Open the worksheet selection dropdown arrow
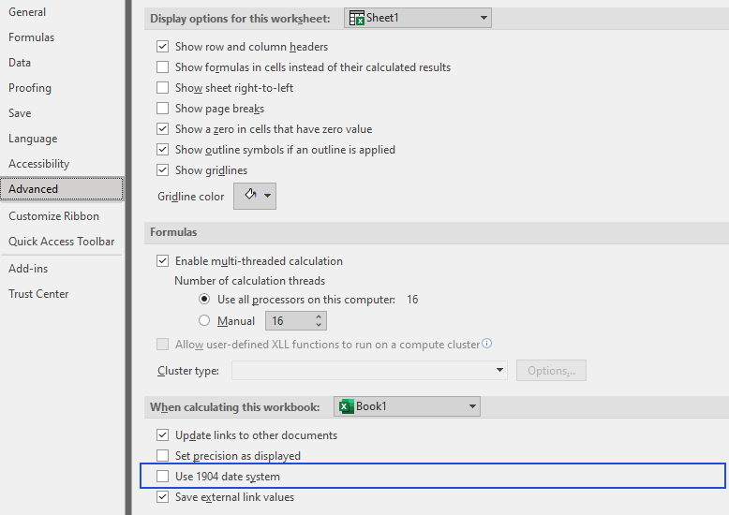The image size is (729, 515). [x=484, y=18]
